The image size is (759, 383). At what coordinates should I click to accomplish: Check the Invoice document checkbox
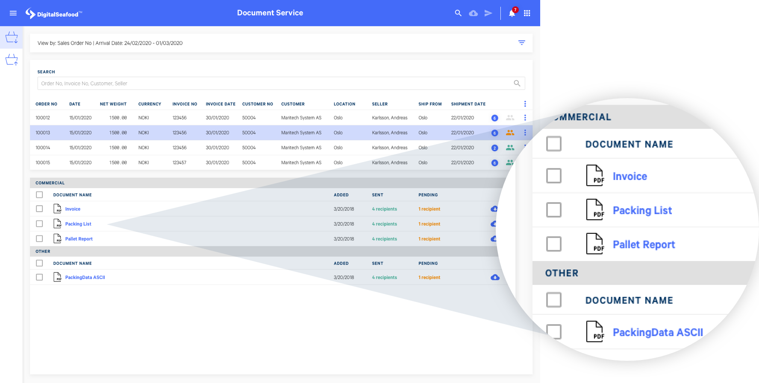pyautogui.click(x=39, y=209)
